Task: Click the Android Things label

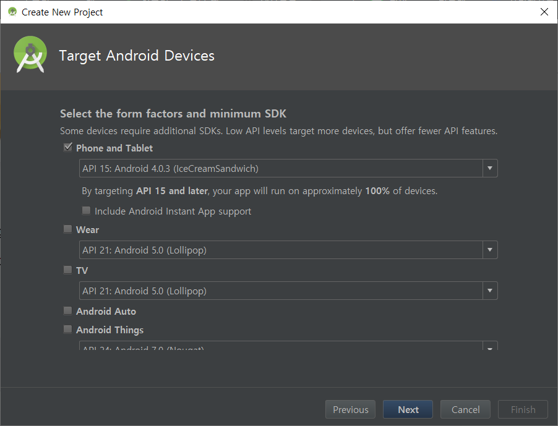Action: click(x=109, y=330)
